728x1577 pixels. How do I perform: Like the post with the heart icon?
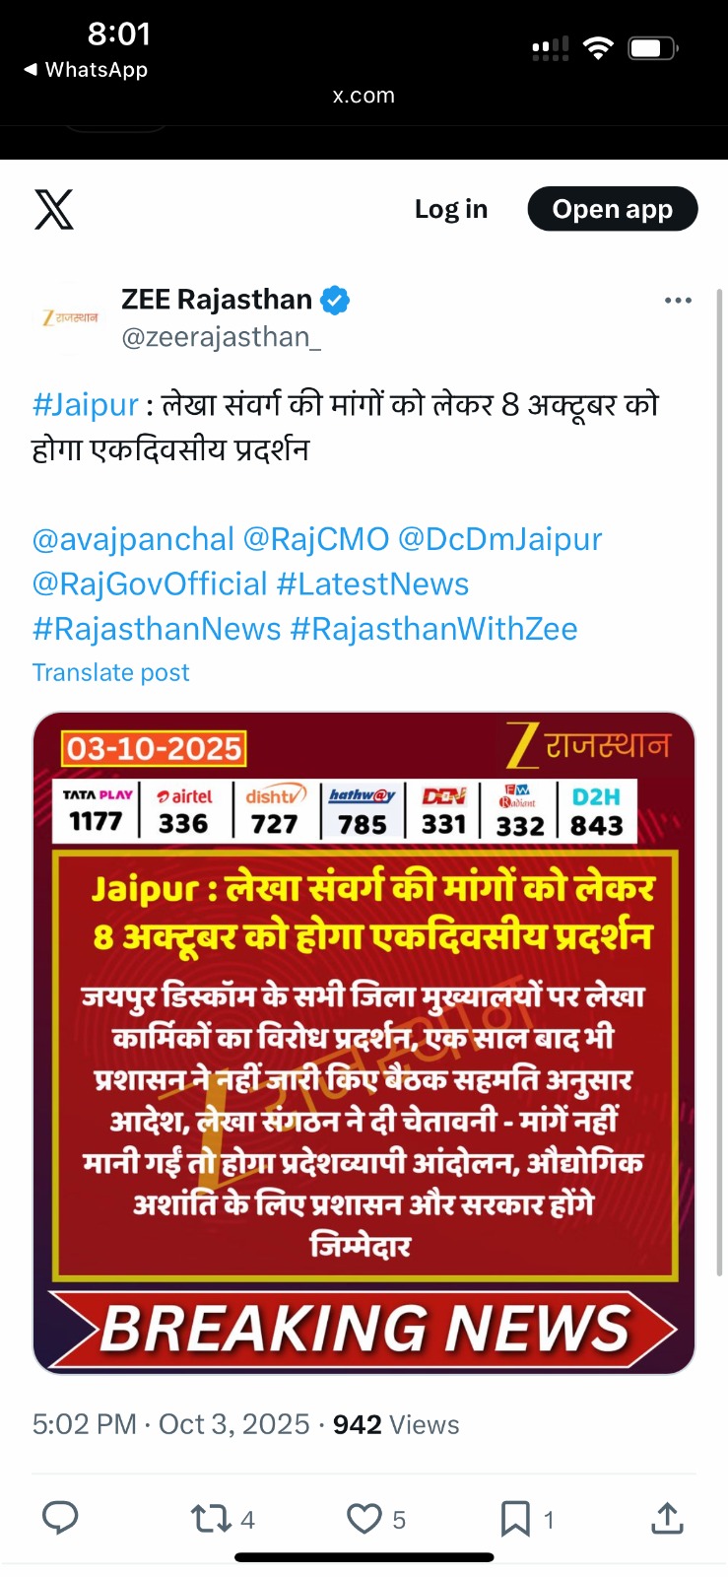click(x=364, y=1519)
